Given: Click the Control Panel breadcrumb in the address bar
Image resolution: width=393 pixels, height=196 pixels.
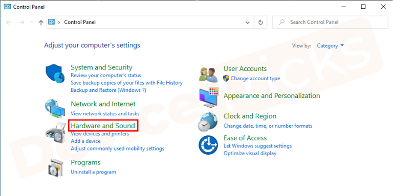Looking at the screenshot, I should point(80,22).
